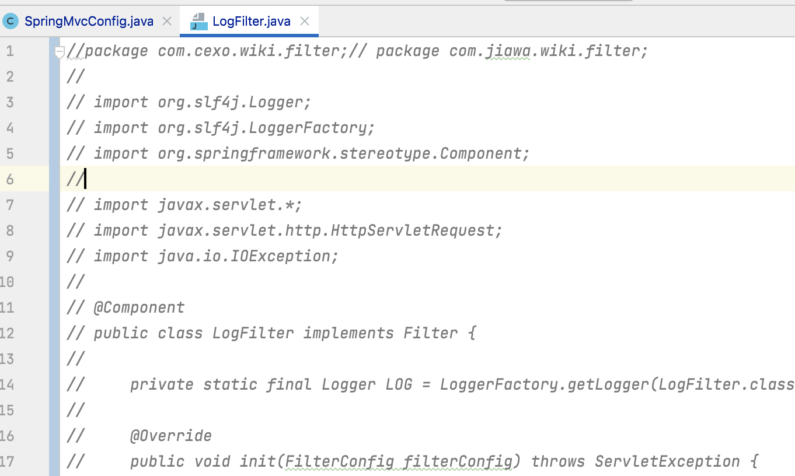Collapse the comment block fold marker at line 1

point(59,52)
